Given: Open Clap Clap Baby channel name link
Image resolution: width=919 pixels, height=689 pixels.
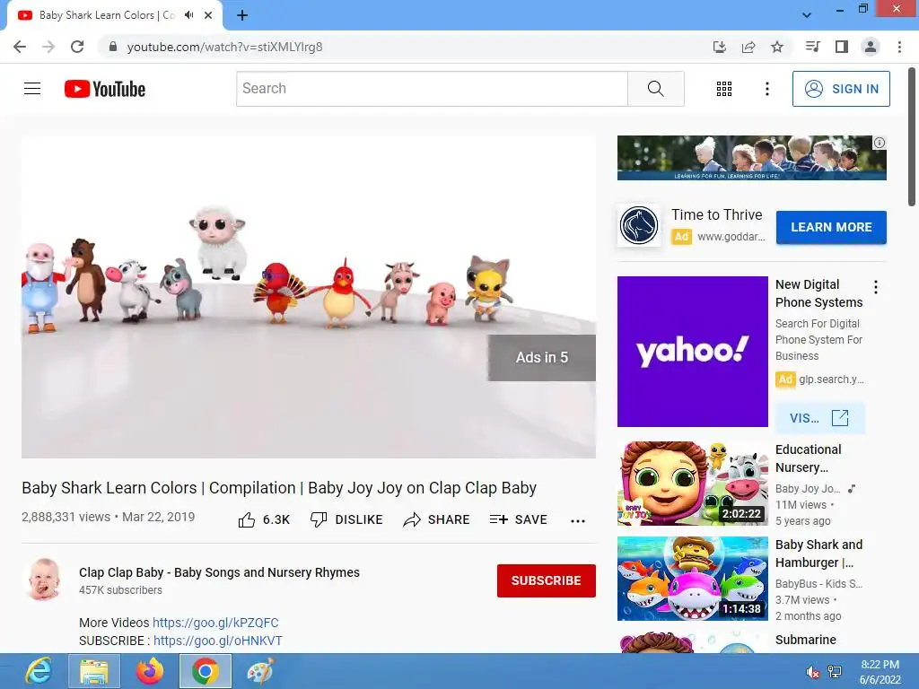Looking at the screenshot, I should [219, 572].
